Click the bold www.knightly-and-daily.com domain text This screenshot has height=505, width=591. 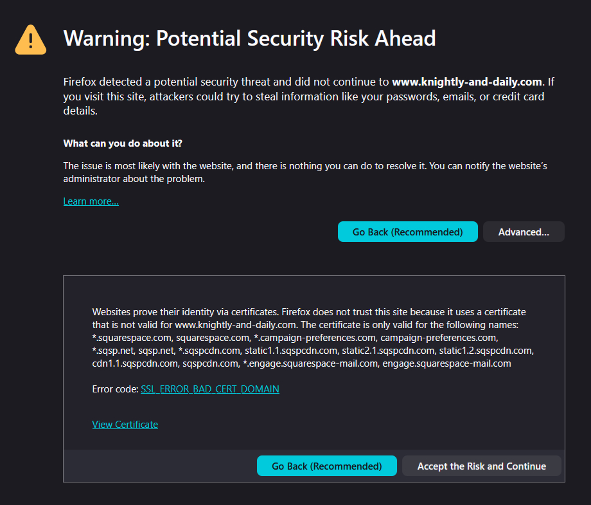pyautogui.click(x=467, y=82)
